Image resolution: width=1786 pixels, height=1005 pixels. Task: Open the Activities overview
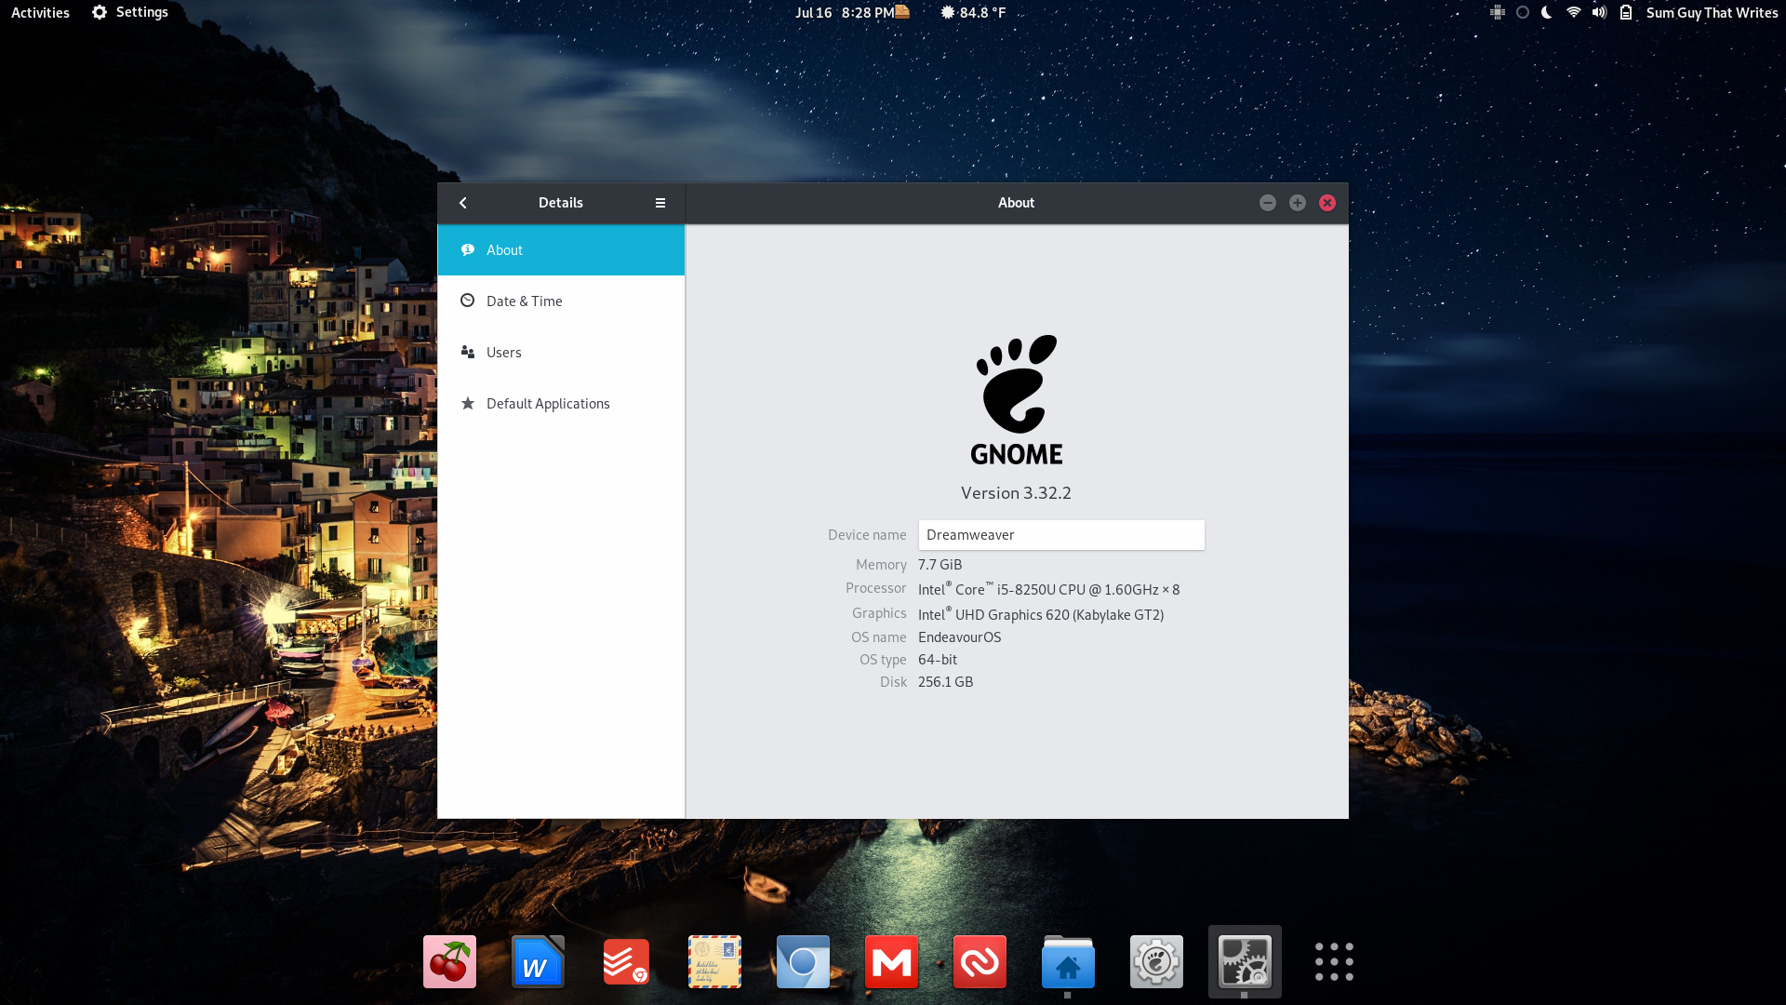click(40, 12)
